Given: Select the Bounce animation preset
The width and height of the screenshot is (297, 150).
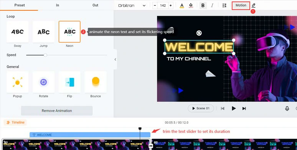Looking at the screenshot, I should tap(96, 82).
